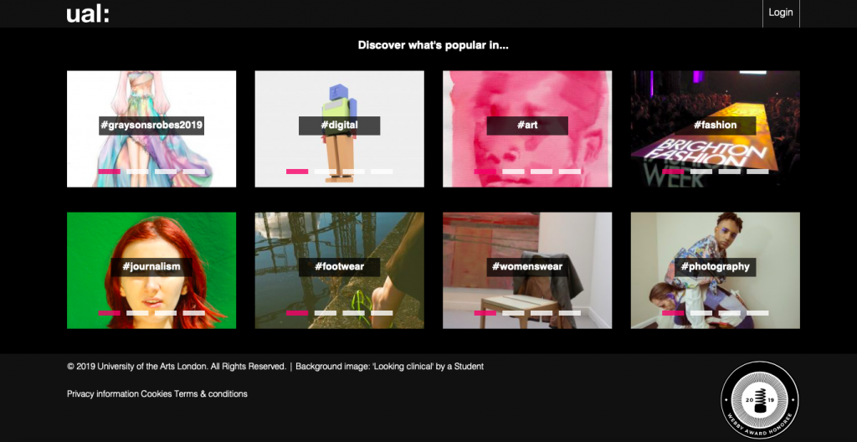
Task: Go to third slide indicator on #graysonsrobes2019
Action: tap(166, 172)
